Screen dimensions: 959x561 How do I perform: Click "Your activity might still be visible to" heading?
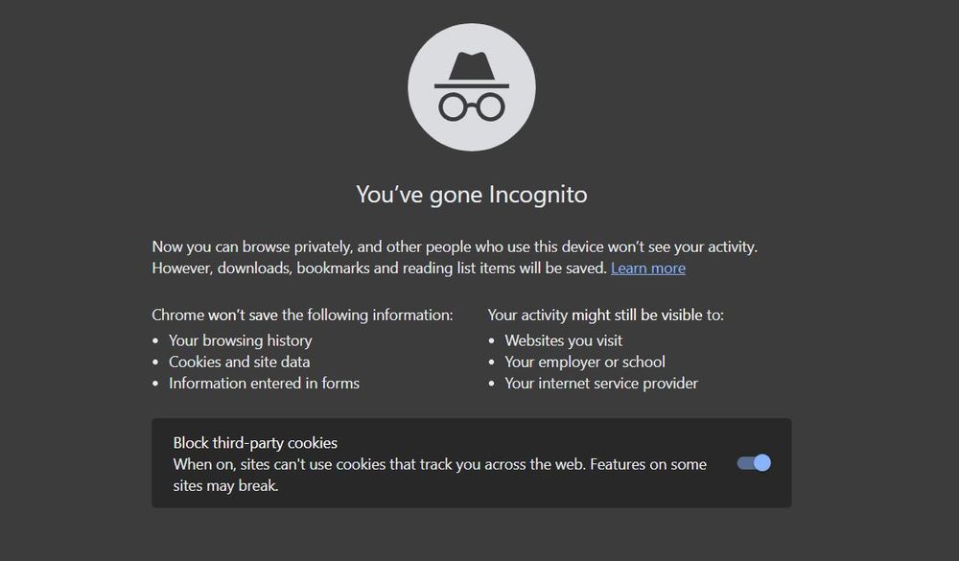tap(605, 315)
